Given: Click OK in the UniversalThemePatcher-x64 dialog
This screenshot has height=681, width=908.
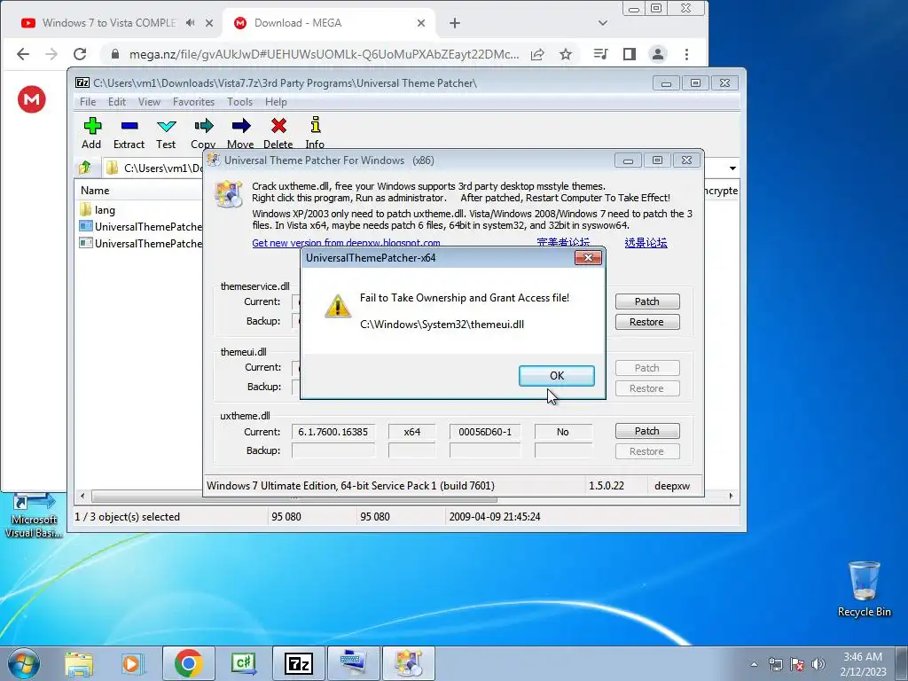Looking at the screenshot, I should tap(557, 375).
